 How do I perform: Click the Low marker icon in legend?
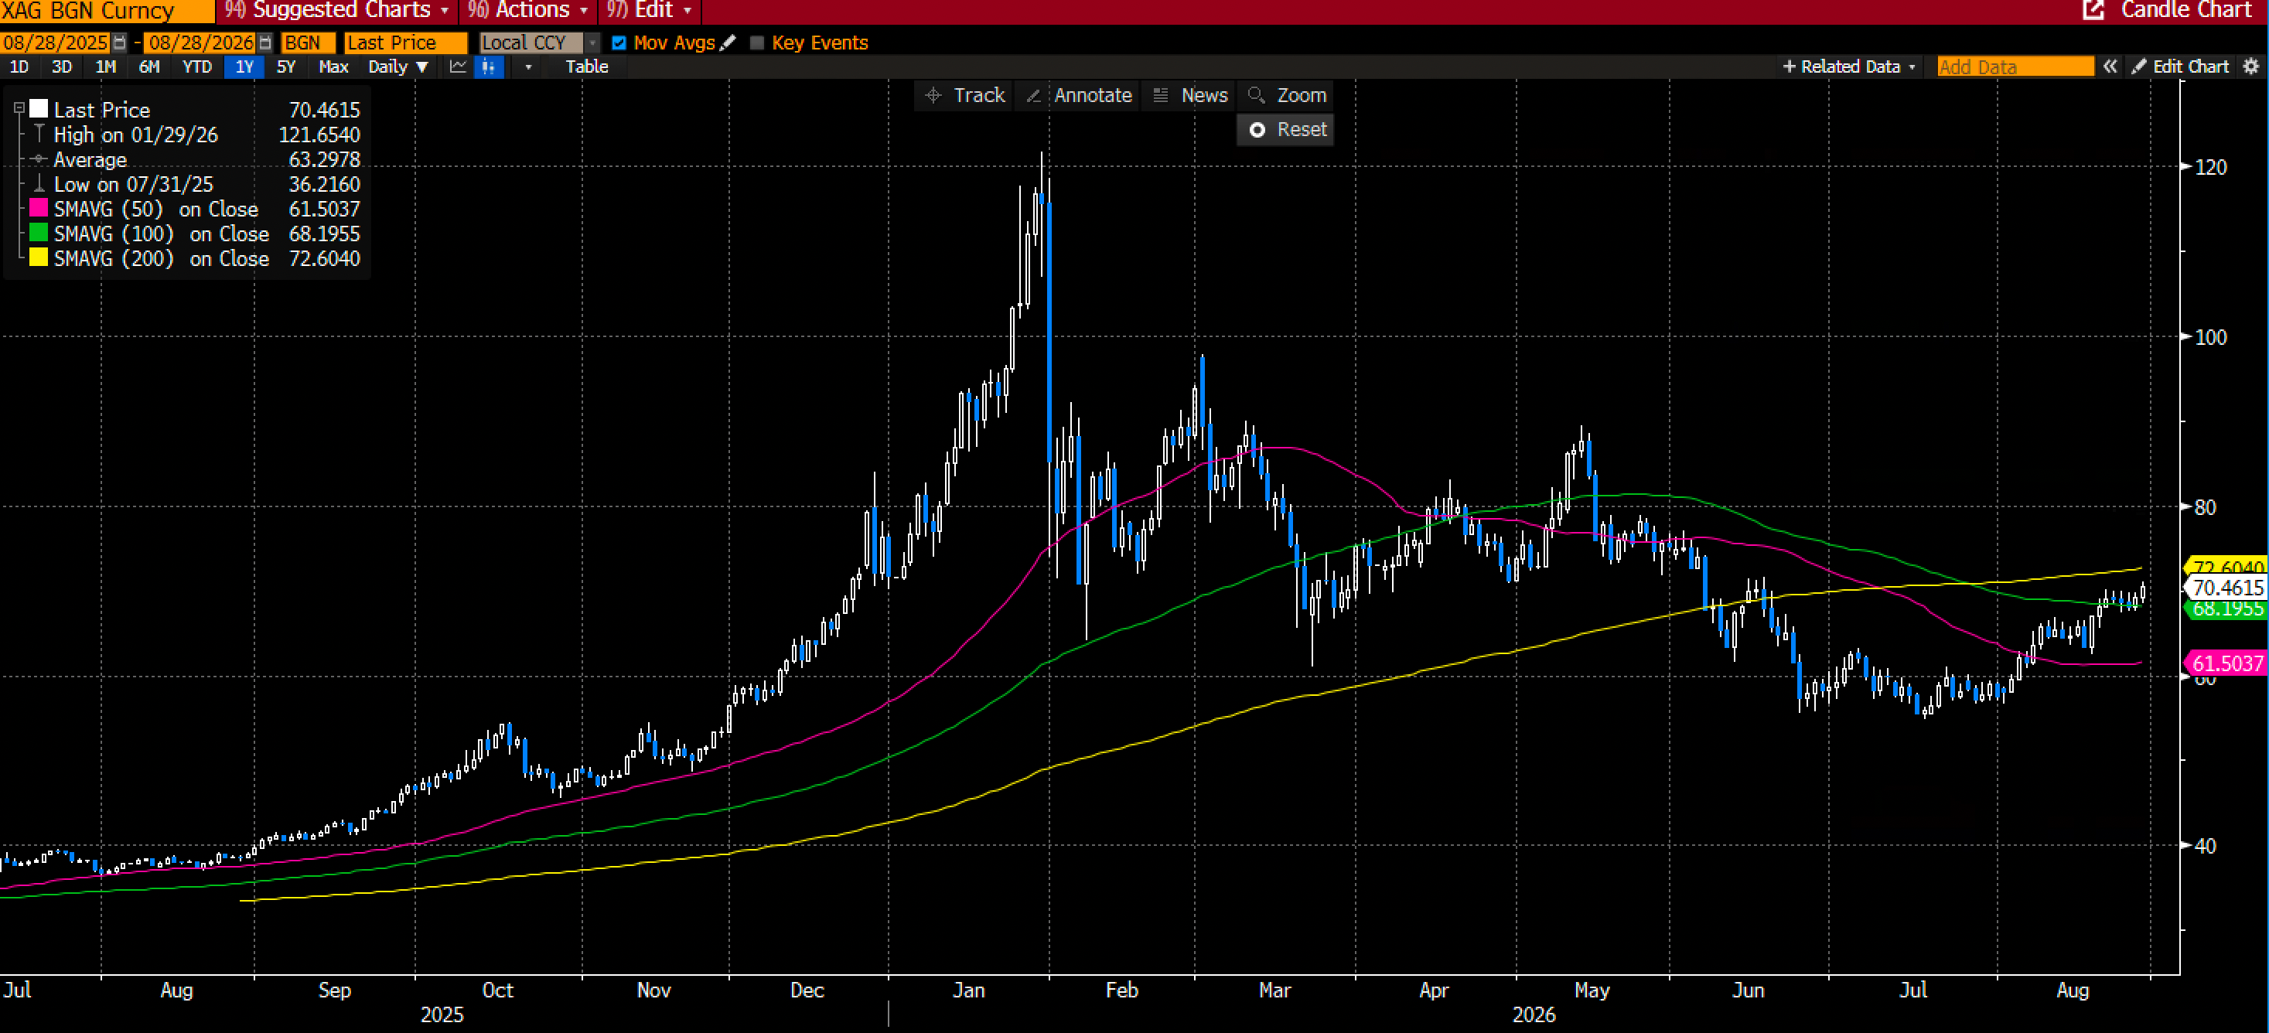pyautogui.click(x=39, y=183)
